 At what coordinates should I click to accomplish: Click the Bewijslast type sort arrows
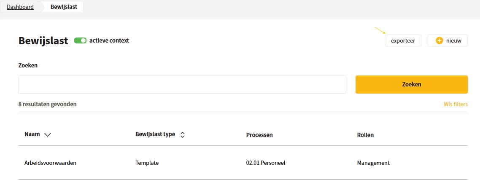pyautogui.click(x=183, y=135)
